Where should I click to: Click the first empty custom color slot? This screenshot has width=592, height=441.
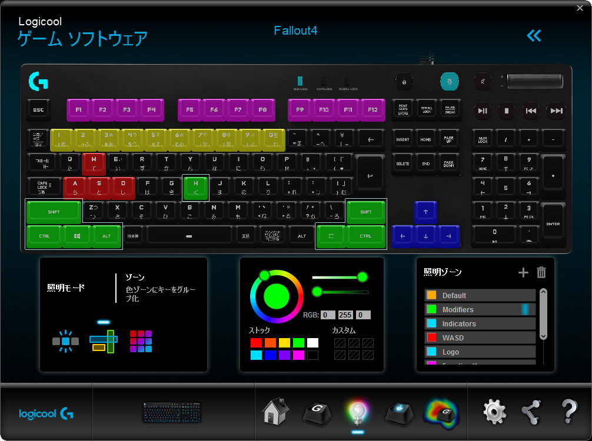340,343
